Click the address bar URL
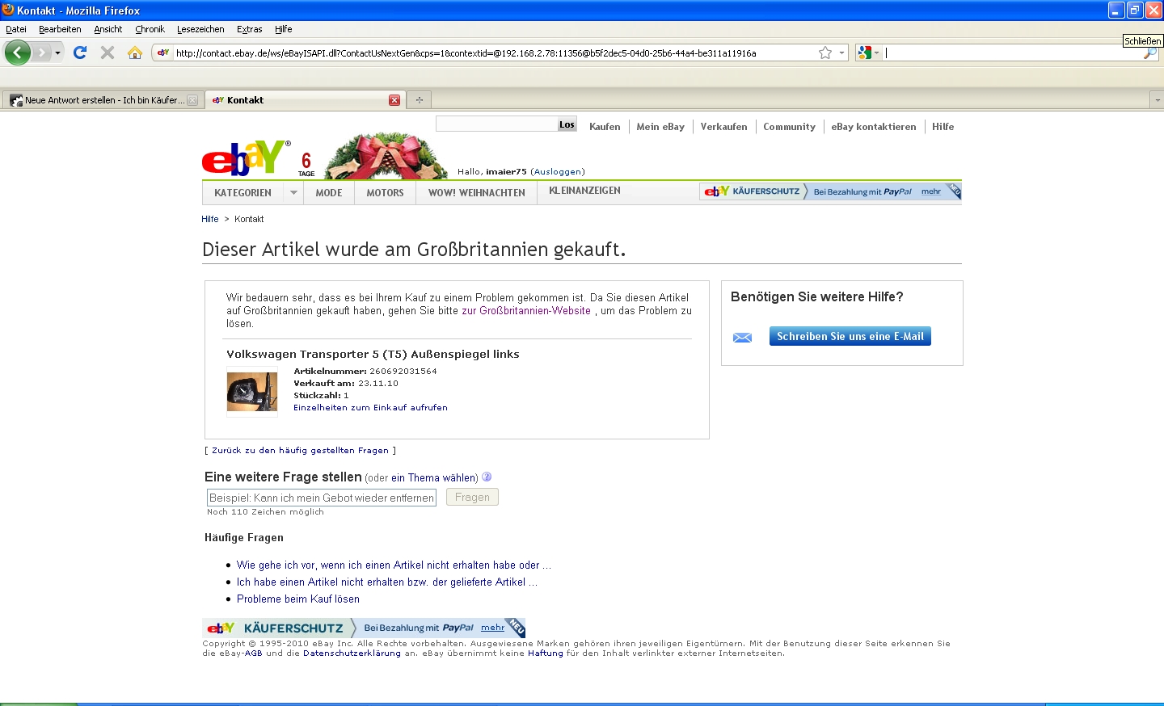1164x706 pixels. [x=466, y=53]
